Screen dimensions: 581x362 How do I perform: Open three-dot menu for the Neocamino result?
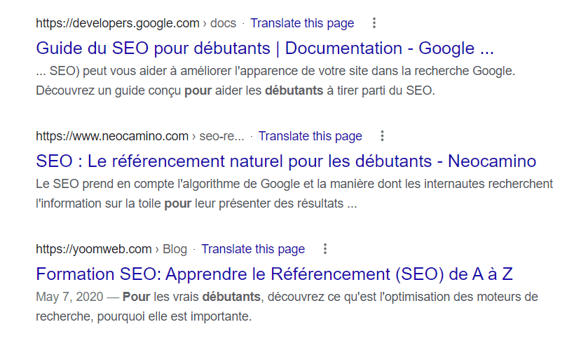382,136
